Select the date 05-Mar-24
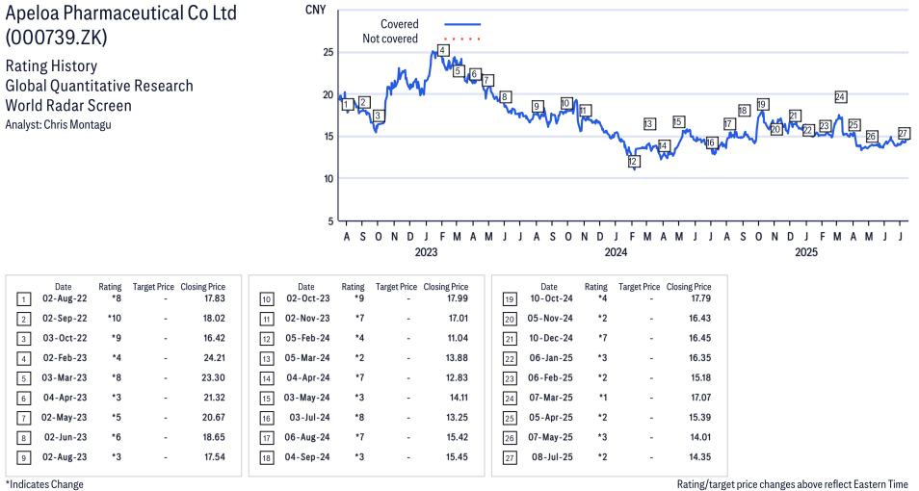This screenshot has width=919, height=491. (x=307, y=358)
